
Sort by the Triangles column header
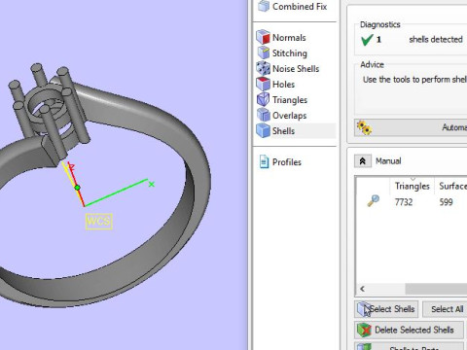pos(412,186)
